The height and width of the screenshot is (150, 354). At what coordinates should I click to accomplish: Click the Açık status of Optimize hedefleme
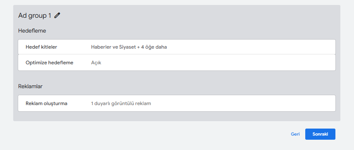pyautogui.click(x=96, y=63)
